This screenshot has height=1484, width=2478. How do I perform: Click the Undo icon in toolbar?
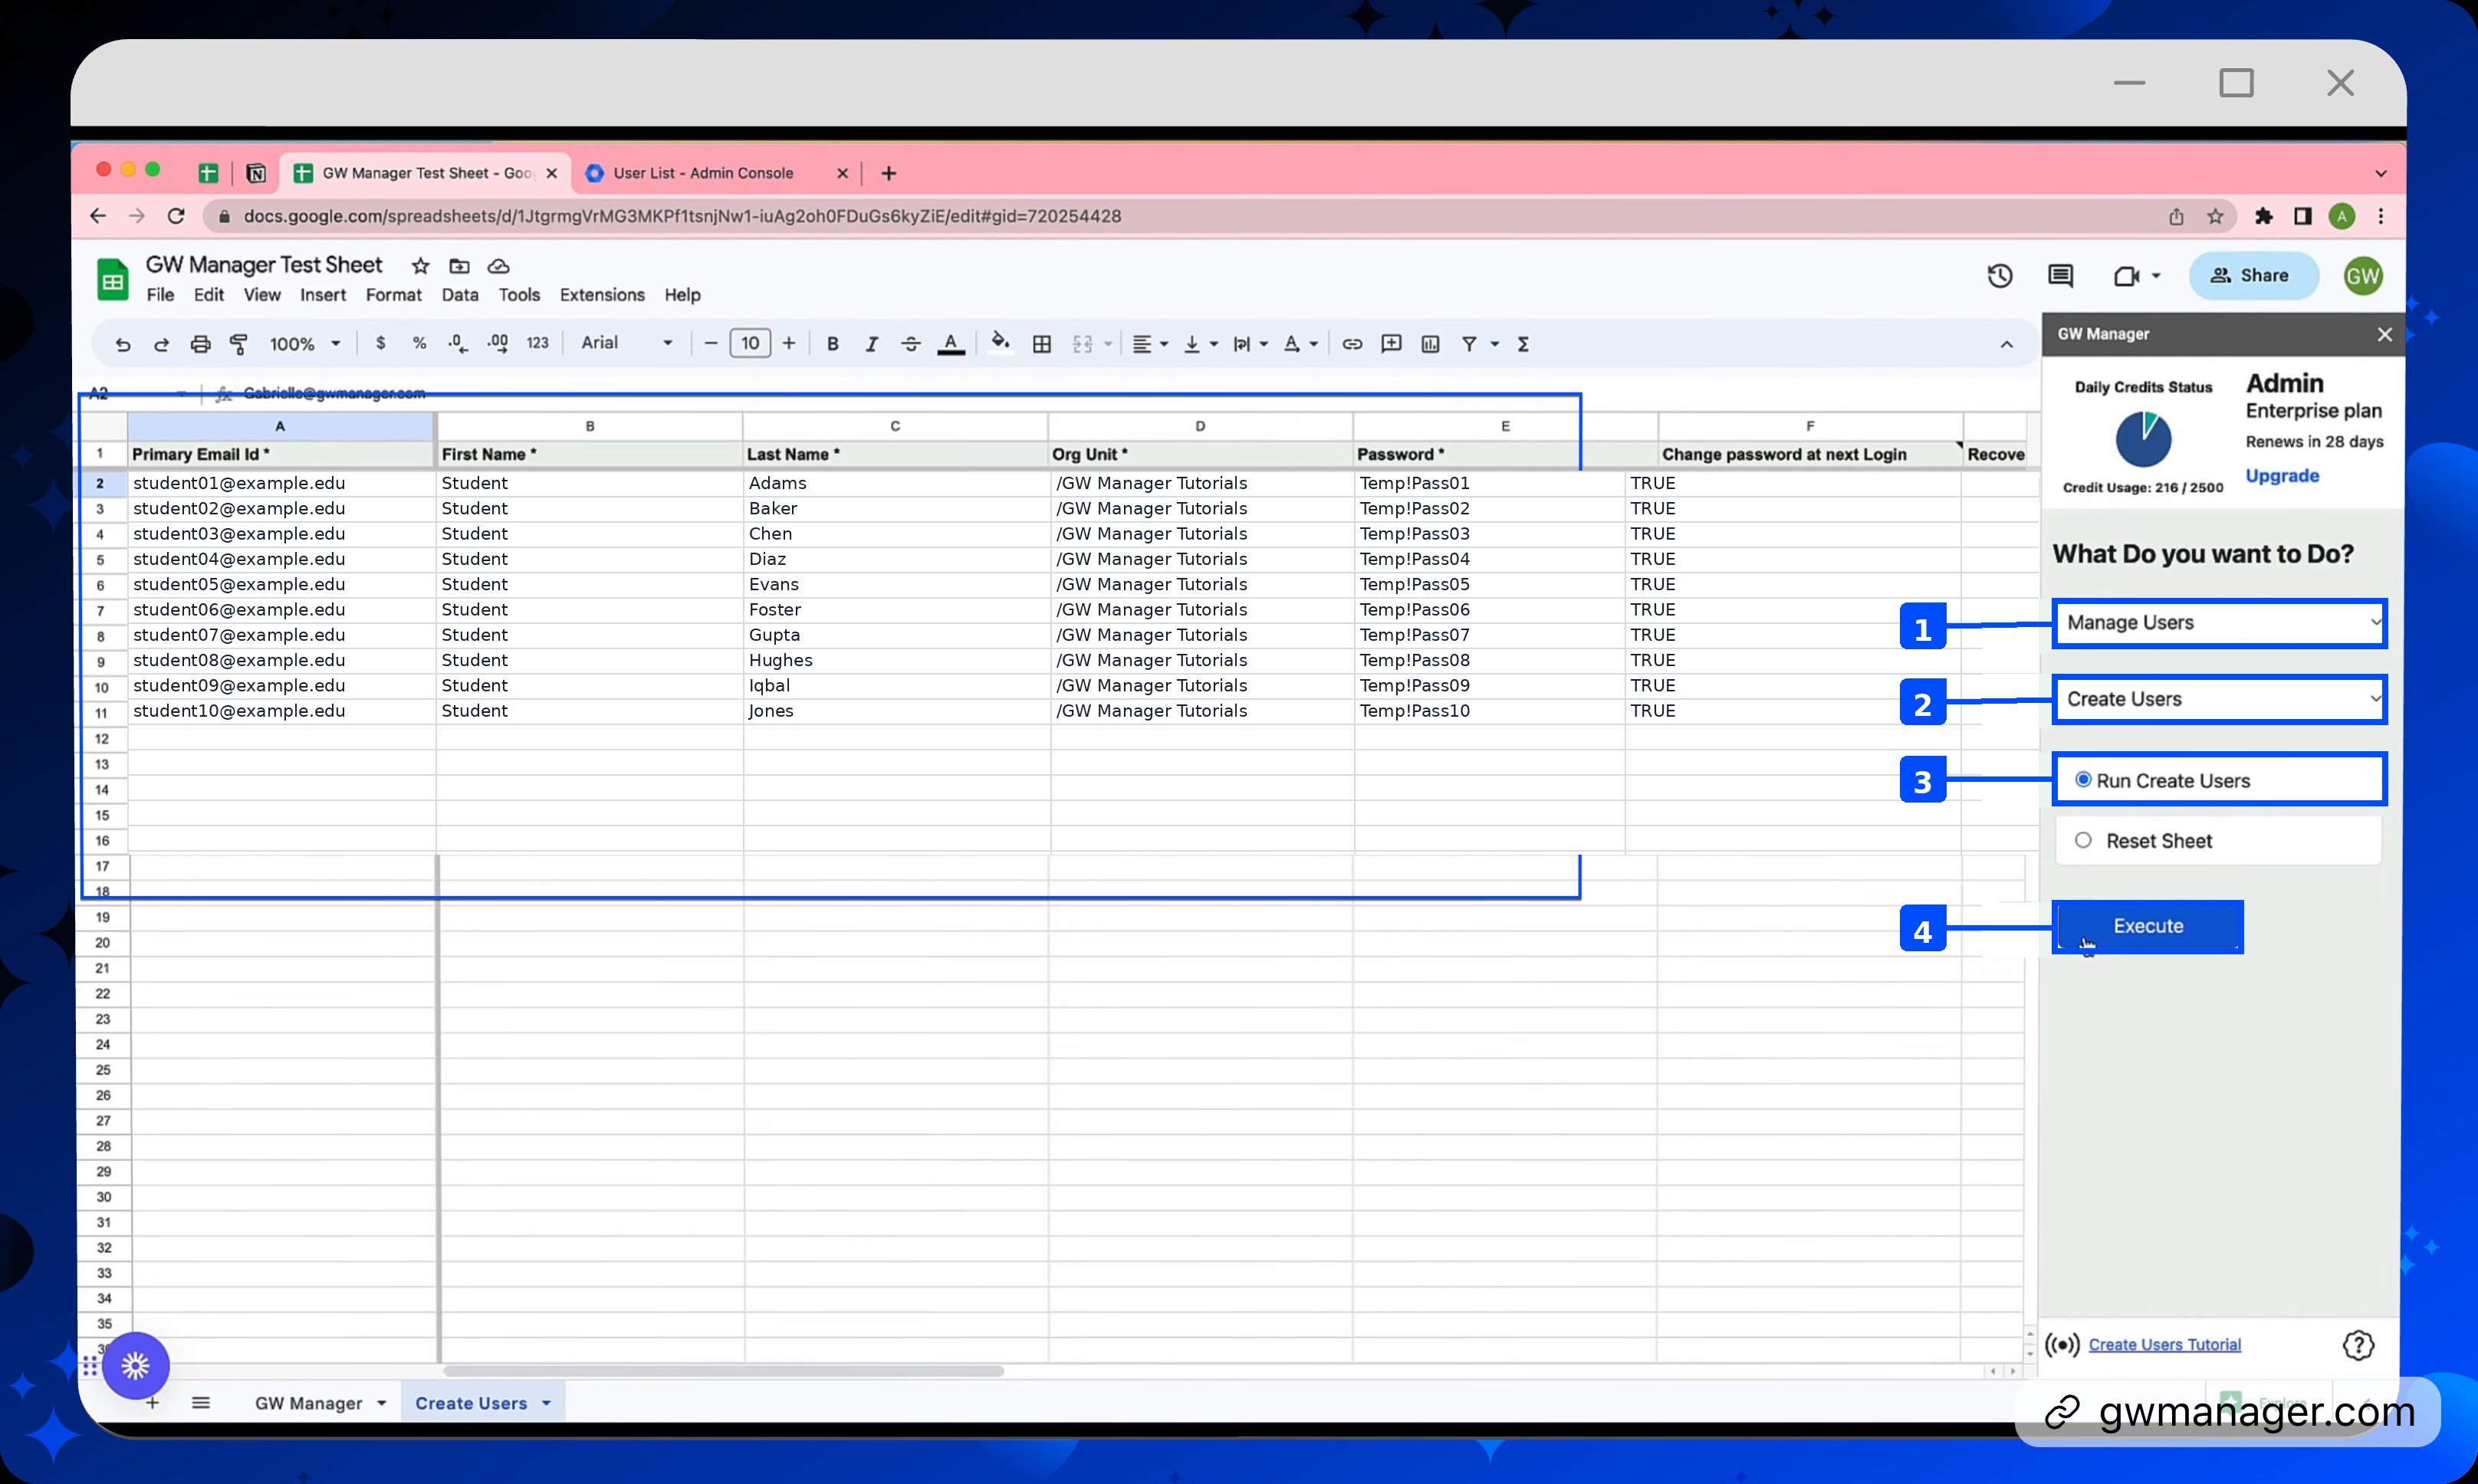[x=122, y=344]
